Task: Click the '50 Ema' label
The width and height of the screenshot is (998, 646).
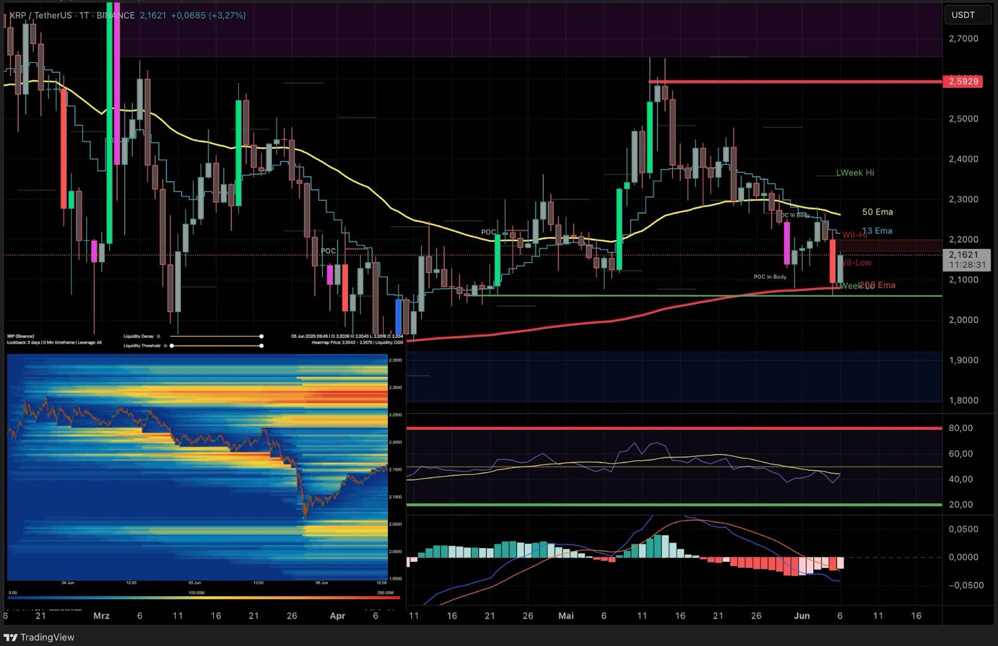Action: pyautogui.click(x=877, y=212)
